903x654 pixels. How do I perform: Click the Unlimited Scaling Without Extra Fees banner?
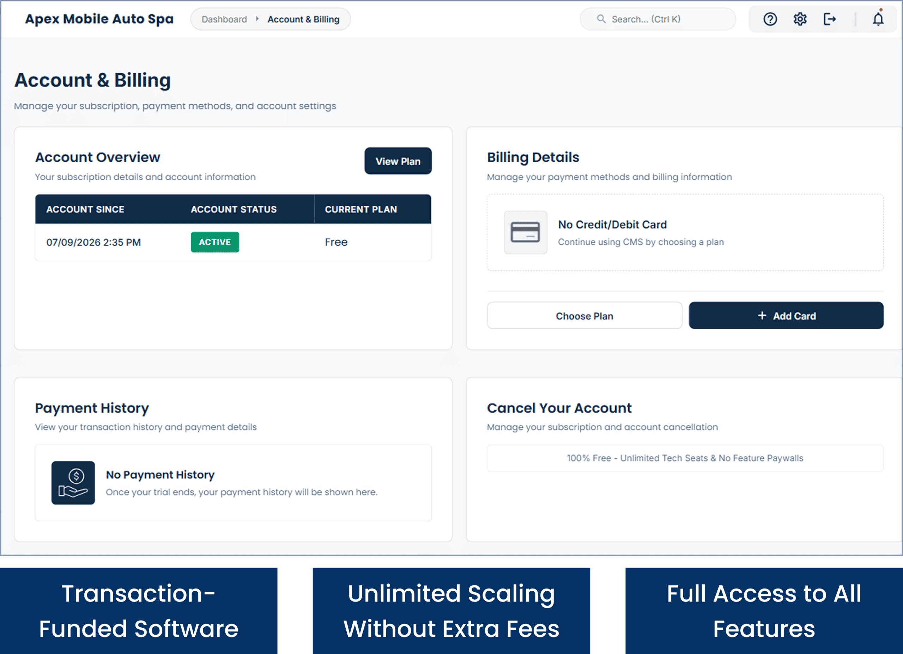pos(451,611)
